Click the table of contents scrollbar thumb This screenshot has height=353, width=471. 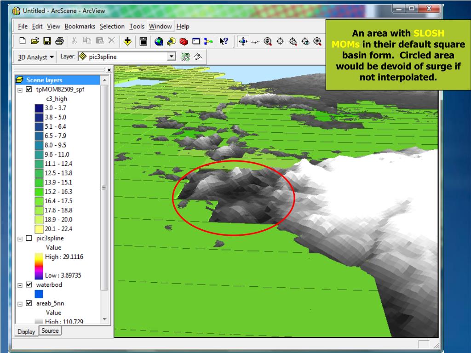(x=104, y=188)
